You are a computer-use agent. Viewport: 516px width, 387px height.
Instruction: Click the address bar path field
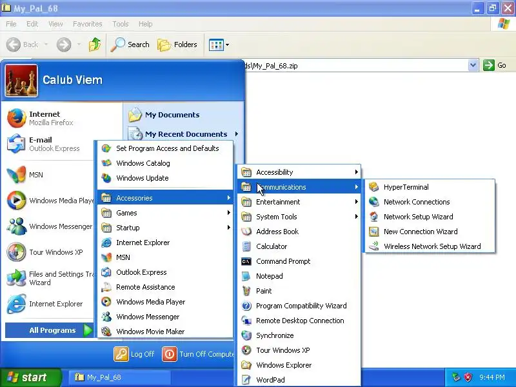(357, 66)
